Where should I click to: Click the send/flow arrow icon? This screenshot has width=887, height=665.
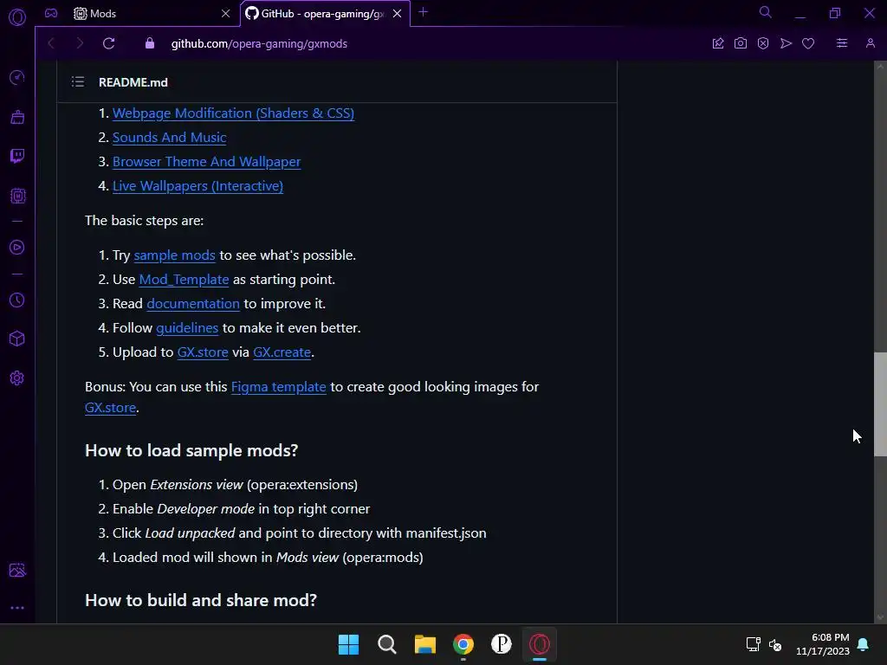(x=786, y=43)
